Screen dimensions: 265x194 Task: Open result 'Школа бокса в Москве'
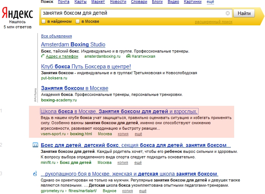pos(119,111)
